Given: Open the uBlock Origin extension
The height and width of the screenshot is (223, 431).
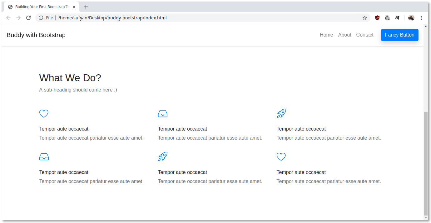Looking at the screenshot, I should tap(377, 18).
